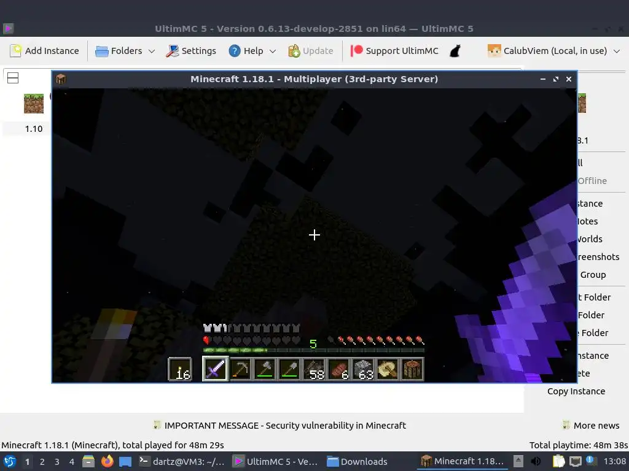Click the volume speaker tray icon
The width and height of the screenshot is (629, 471).
pos(536,461)
